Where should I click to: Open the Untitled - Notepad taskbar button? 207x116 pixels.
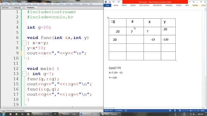pyautogui.click(x=110, y=114)
